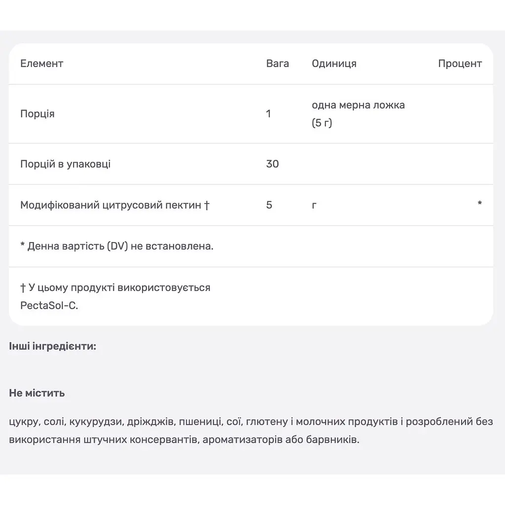
Task: Click the serving value 1
Action: pyautogui.click(x=268, y=114)
